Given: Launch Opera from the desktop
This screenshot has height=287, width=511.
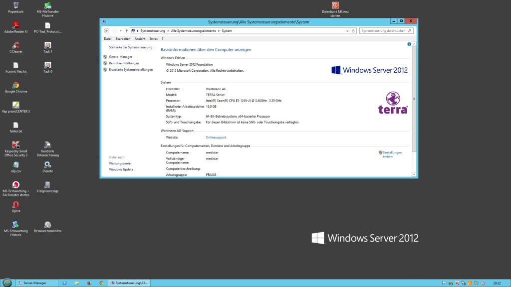Looking at the screenshot, I should [15, 207].
